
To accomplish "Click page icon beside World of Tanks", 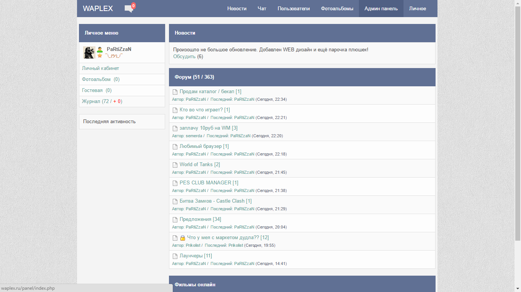I will point(175,165).
